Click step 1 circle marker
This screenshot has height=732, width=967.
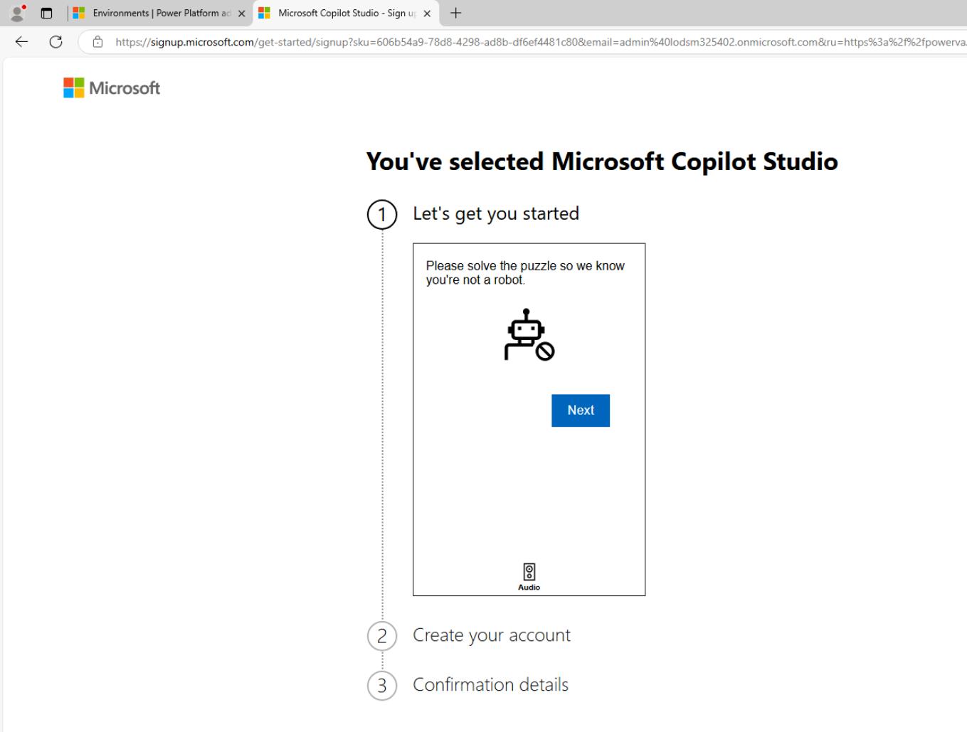382,215
